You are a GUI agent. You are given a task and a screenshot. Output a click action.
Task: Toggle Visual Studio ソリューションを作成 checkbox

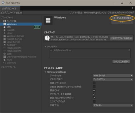click(x=94, y=87)
